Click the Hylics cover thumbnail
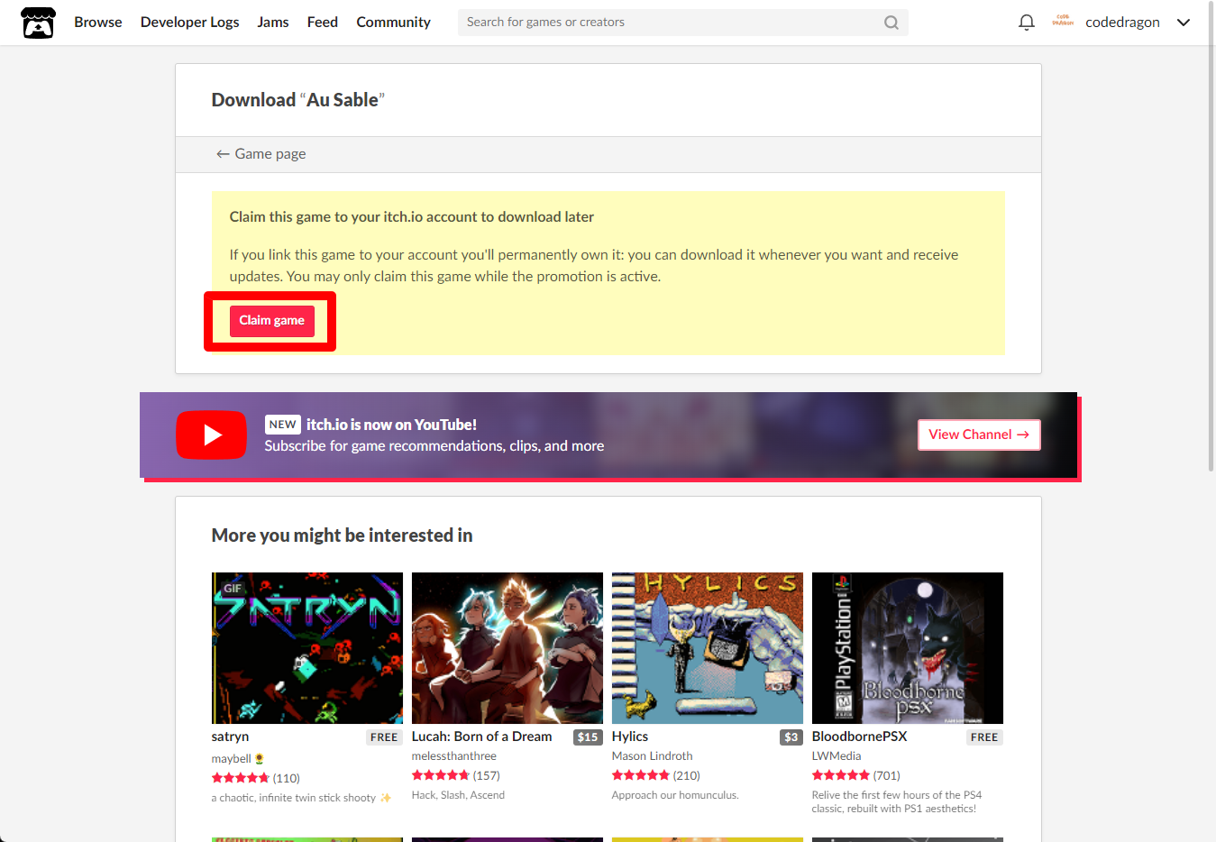 click(707, 648)
